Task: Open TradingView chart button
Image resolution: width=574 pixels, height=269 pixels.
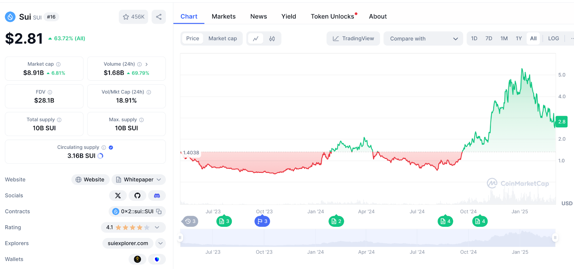Action: [353, 39]
